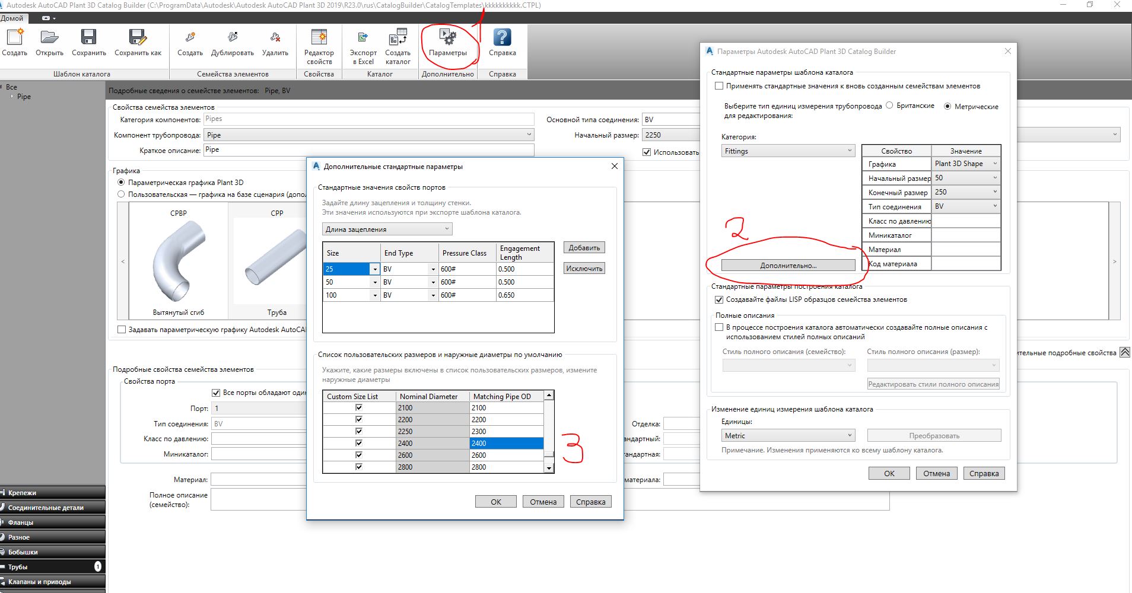Open the Единицы dropdown showing Metric
Viewport: 1132px width, 593px height.
coord(788,435)
